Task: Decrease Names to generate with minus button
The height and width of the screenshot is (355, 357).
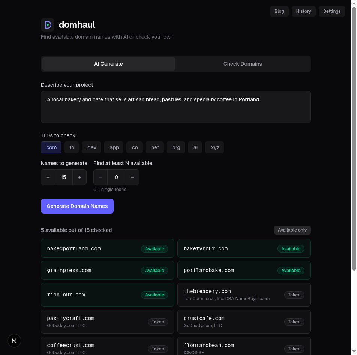Action: (x=48, y=177)
